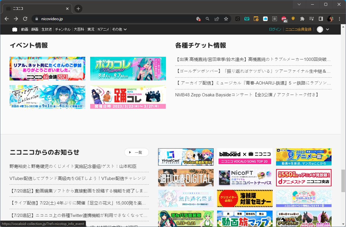Open the NMB48 Zepp Osaka Bayside link
This screenshot has width=346, height=227.
(x=247, y=95)
